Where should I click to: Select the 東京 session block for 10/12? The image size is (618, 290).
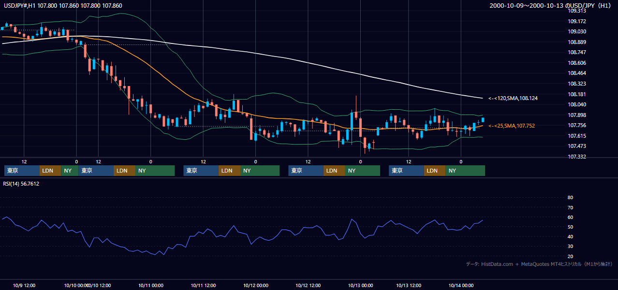(x=306, y=171)
